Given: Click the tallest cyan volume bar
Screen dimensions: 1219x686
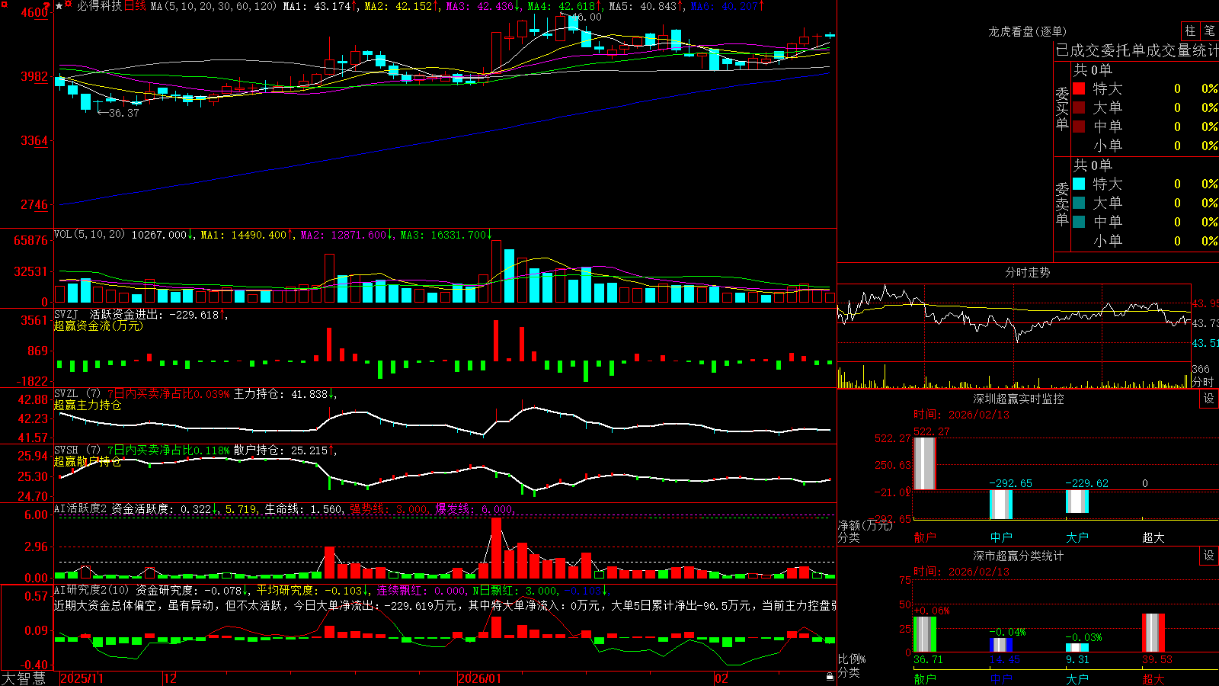Looking at the screenshot, I should (509, 276).
